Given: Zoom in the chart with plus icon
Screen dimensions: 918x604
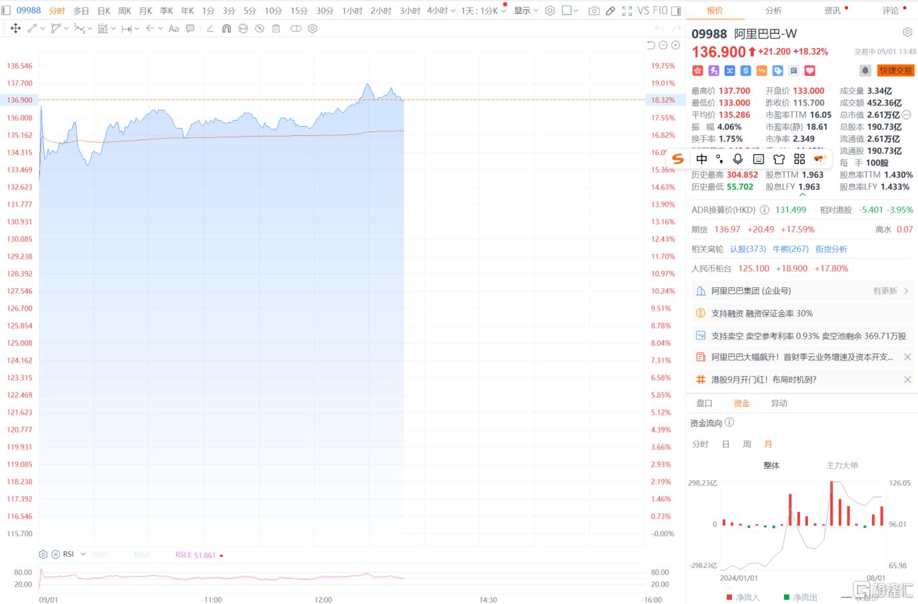Looking at the screenshot, I should (675, 45).
